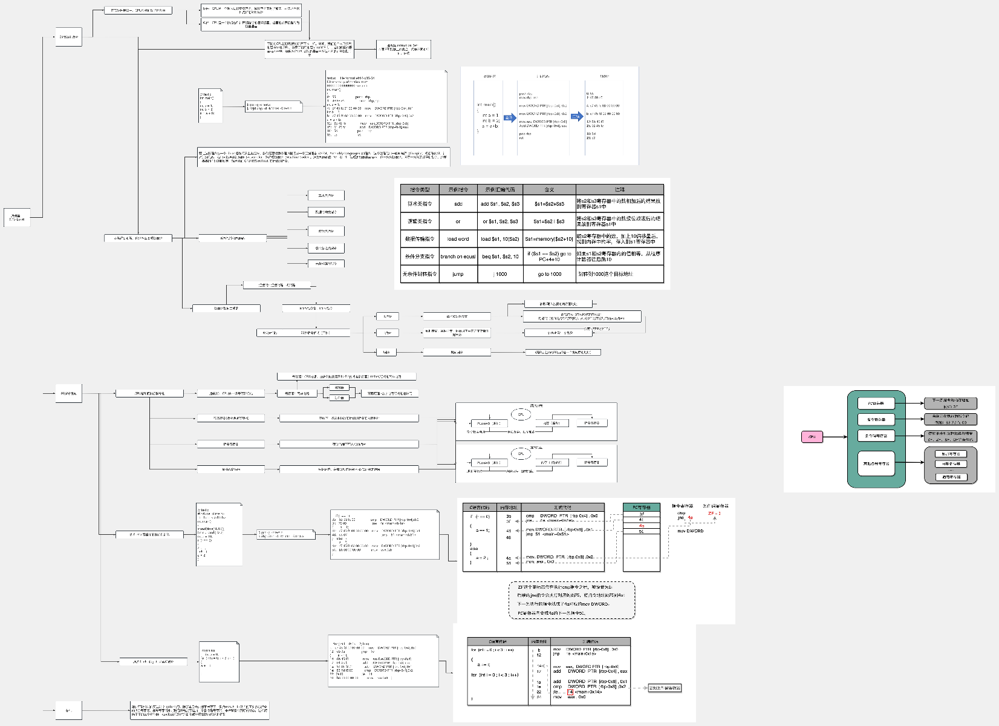This screenshot has width=999, height=726.
Task: Select the blue arrow between the code columns
Action: 510,117
